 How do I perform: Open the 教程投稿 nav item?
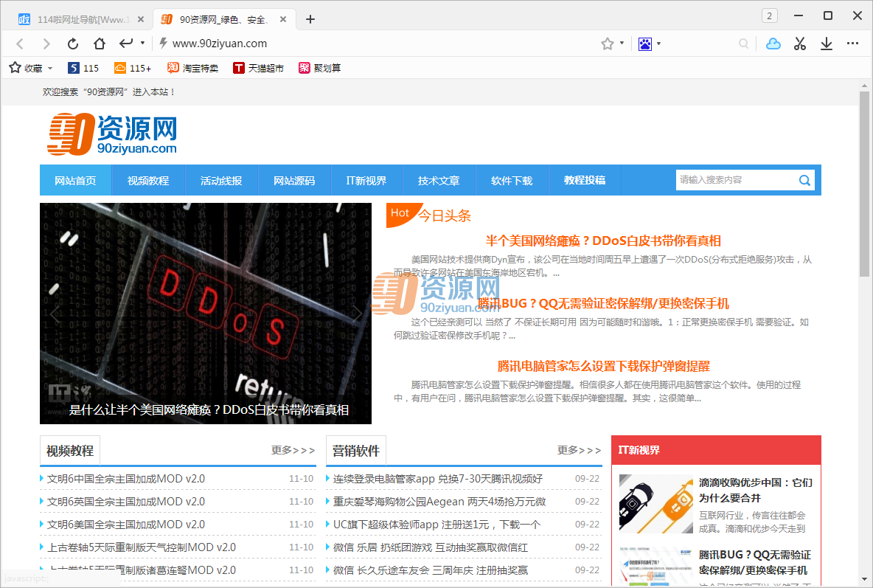[585, 181]
